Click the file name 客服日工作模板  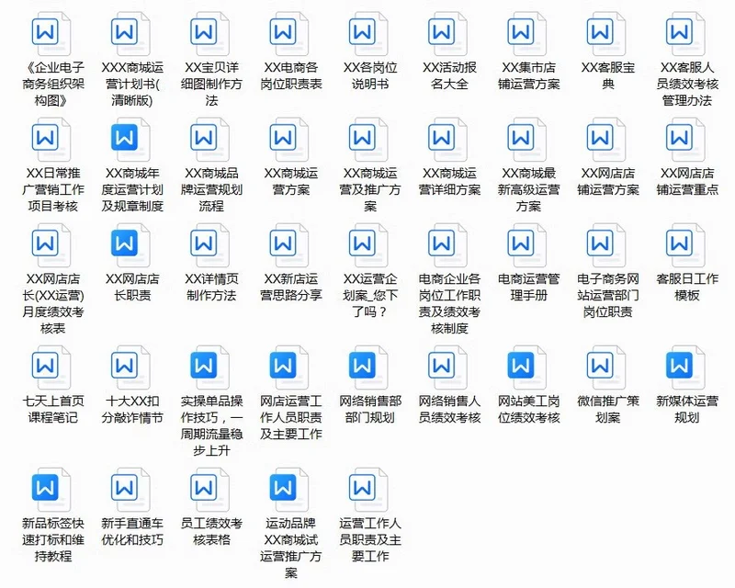pos(687,288)
